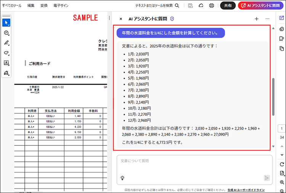Open the three-dot more options menu

coord(267,19)
